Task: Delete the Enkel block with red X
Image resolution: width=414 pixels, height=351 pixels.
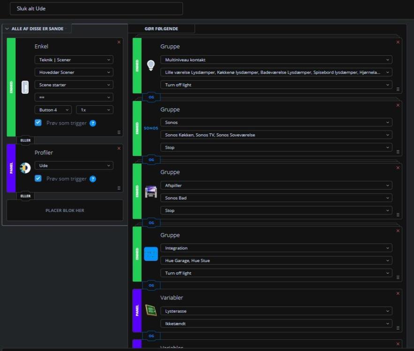Action: (x=119, y=42)
